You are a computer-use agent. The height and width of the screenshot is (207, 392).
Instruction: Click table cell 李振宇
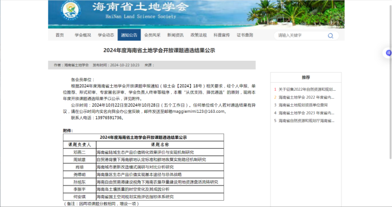[x=79, y=189]
